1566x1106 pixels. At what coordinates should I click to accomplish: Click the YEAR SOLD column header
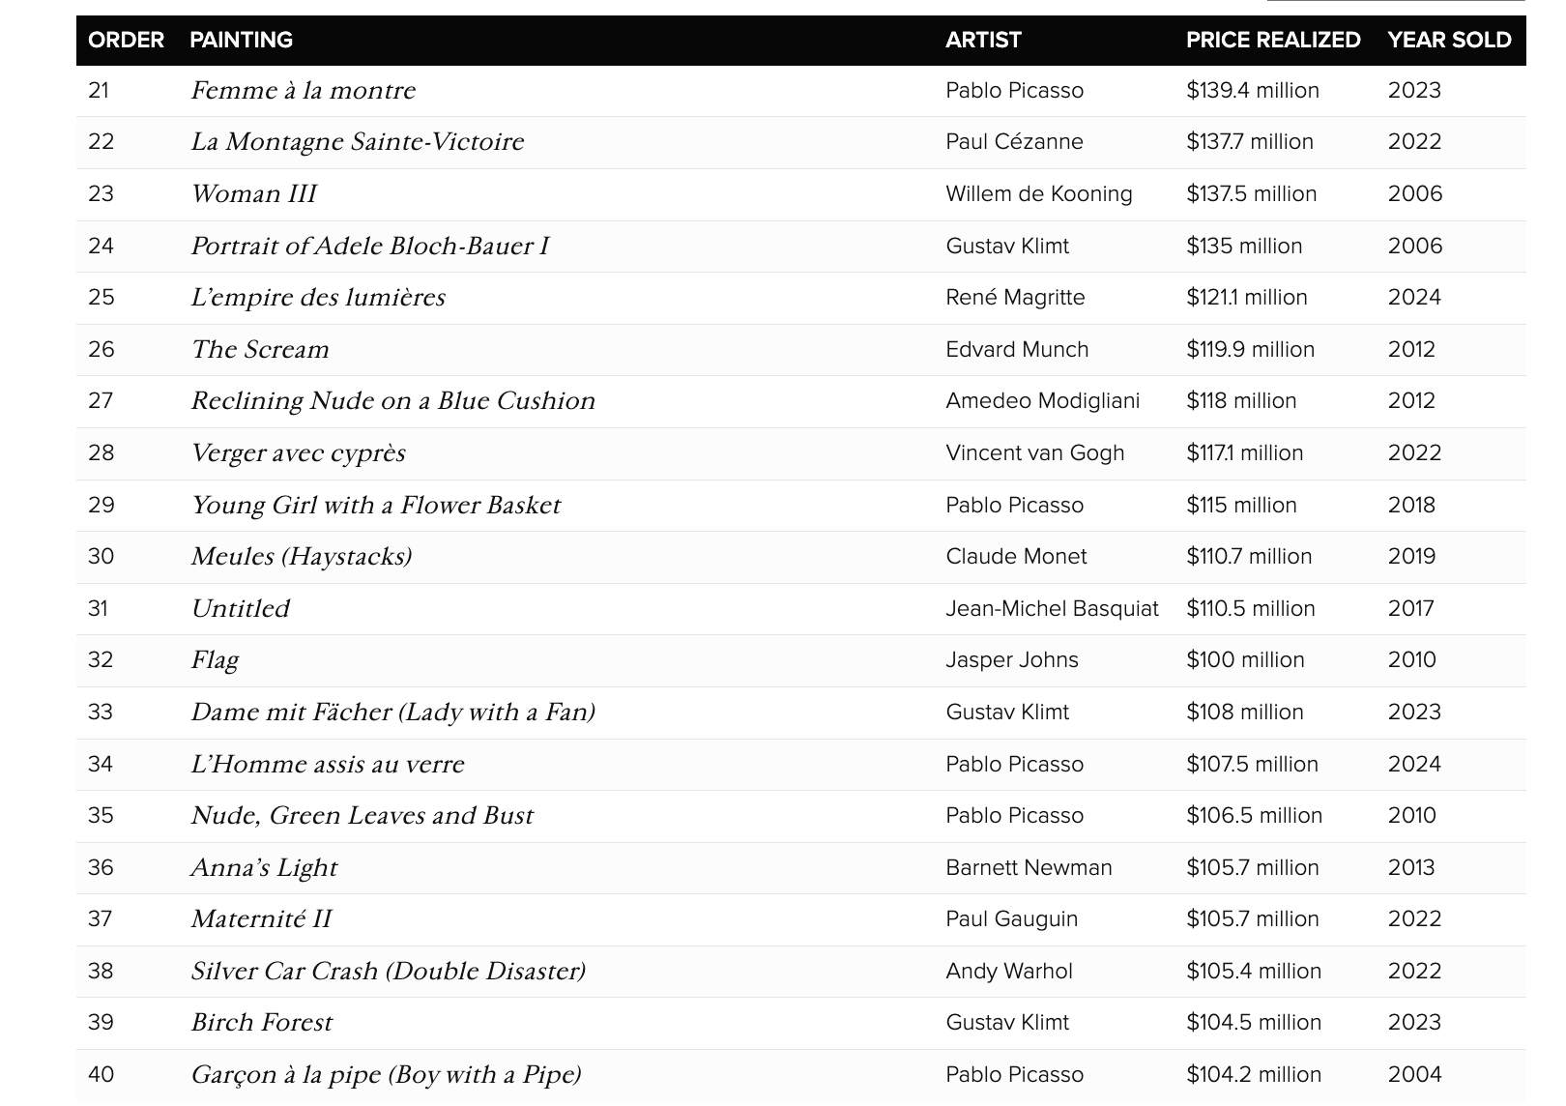[1449, 40]
